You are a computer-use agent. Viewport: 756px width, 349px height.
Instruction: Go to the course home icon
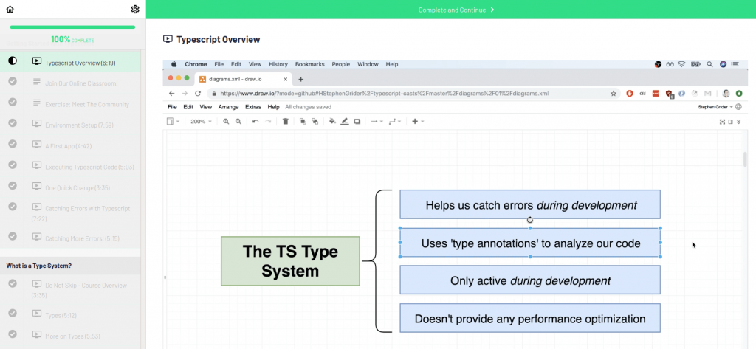[10, 9]
